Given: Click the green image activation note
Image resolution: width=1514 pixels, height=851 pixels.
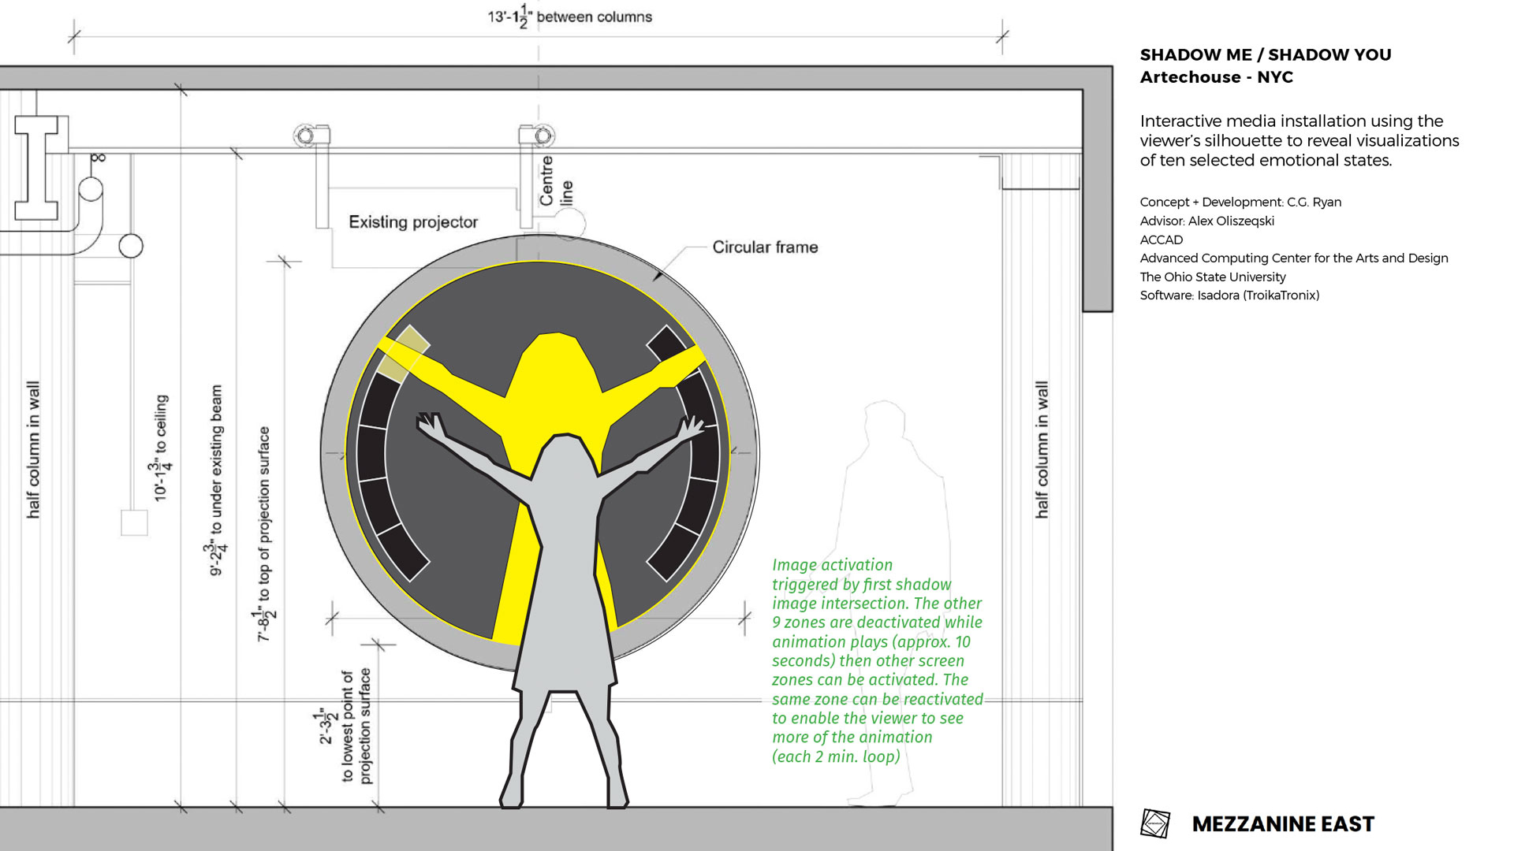Looking at the screenshot, I should tap(877, 660).
